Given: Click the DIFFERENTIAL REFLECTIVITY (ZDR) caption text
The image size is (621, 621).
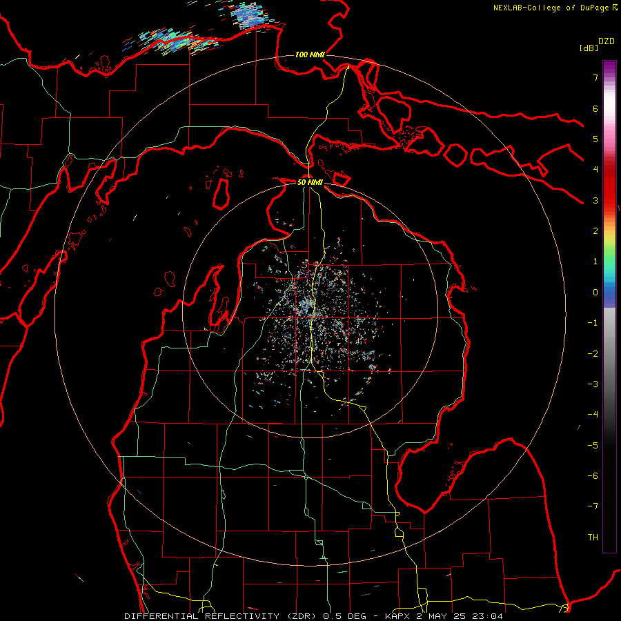Looking at the screenshot, I should [x=221, y=616].
